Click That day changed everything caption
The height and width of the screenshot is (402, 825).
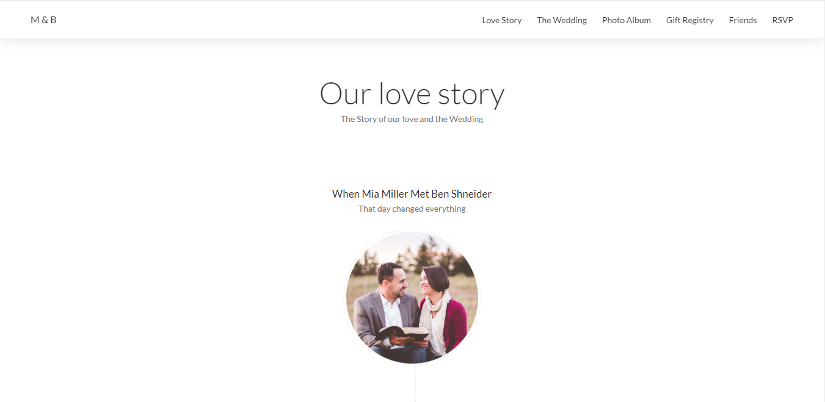click(x=412, y=209)
